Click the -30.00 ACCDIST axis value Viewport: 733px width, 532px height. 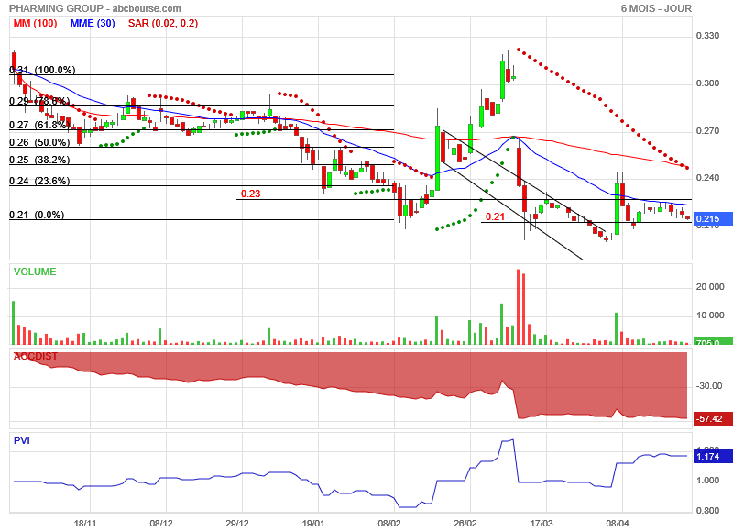709,386
